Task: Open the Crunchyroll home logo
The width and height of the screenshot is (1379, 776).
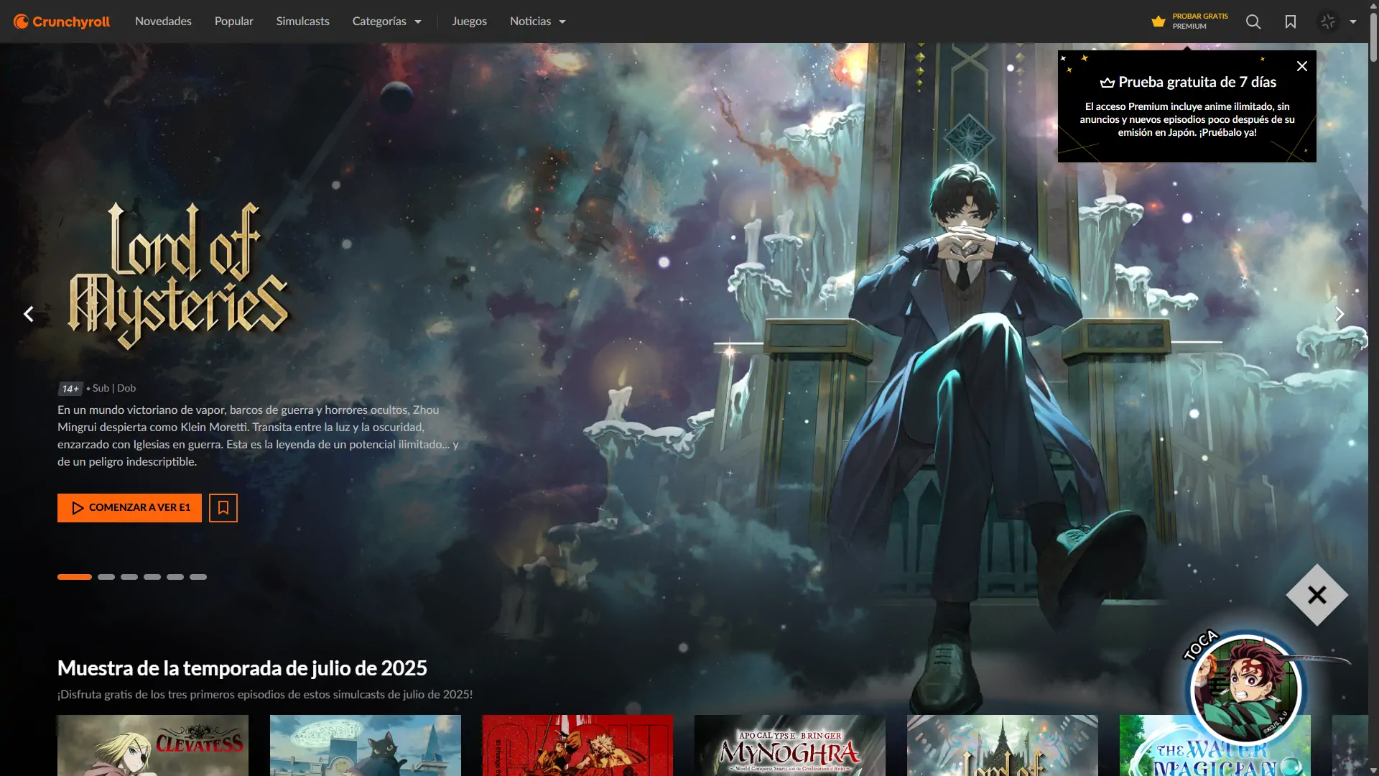Action: tap(62, 22)
